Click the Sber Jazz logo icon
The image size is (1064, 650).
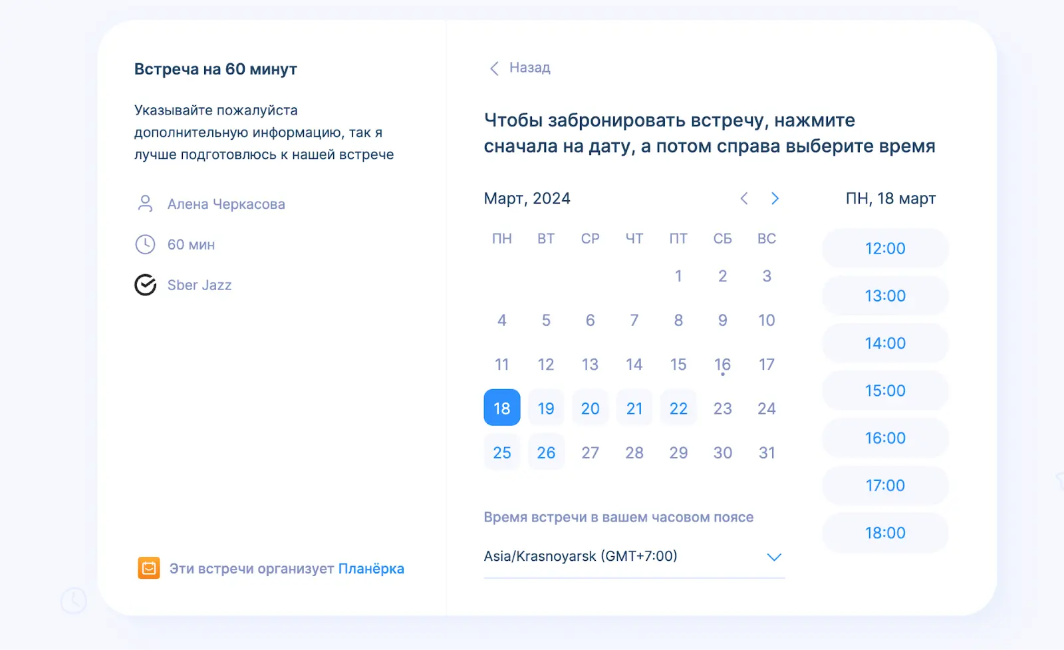tap(145, 285)
